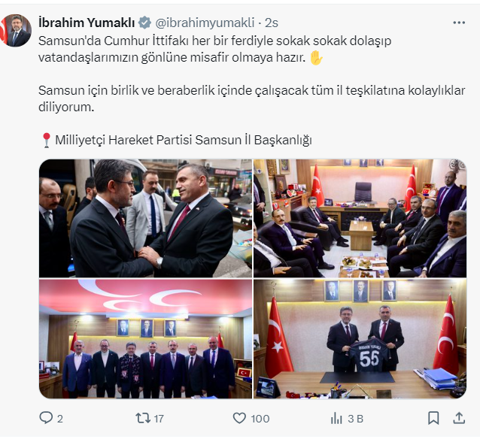Open the handshake photo on the street
The width and height of the screenshot is (480, 442).
click(146, 218)
